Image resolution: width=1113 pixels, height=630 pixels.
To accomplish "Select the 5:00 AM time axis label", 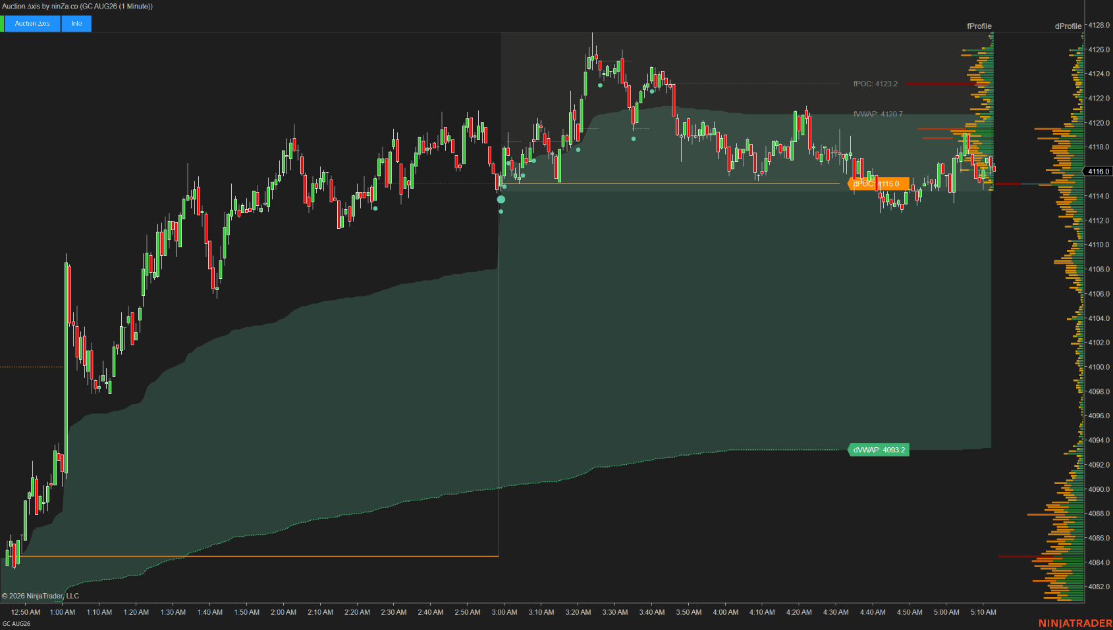I will (x=946, y=612).
